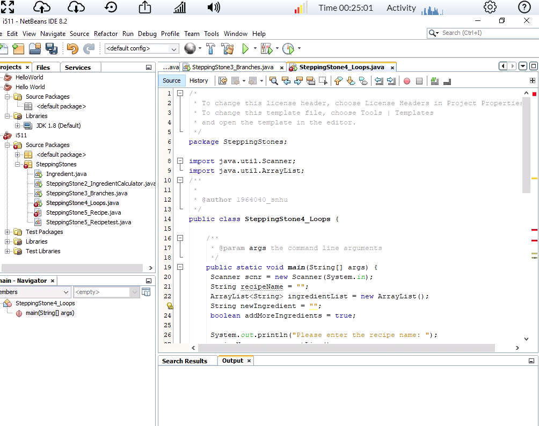539x426 pixels.
Task: Stop Macro Recording square icon
Action: tap(419, 81)
